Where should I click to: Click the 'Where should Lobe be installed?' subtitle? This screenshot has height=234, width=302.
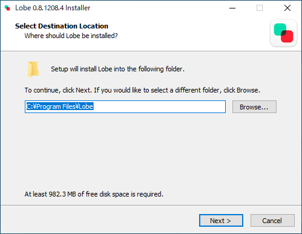pos(71,36)
